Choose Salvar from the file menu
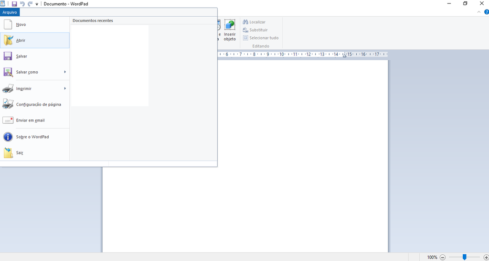The width and height of the screenshot is (489, 261). [x=34, y=56]
